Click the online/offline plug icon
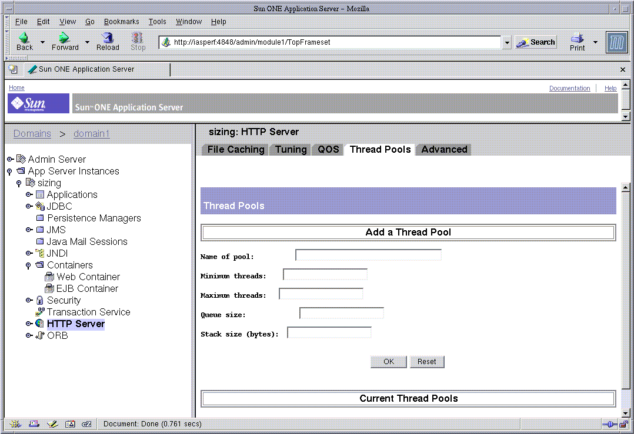The image size is (634, 434). 609,424
